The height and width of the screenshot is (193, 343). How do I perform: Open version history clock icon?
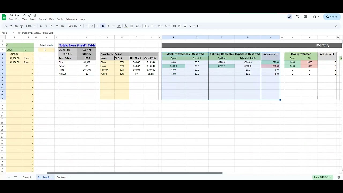click(297, 17)
